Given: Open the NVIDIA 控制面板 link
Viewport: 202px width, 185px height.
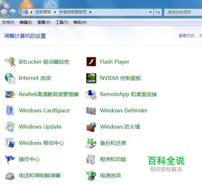Looking at the screenshot, I should 120,78.
